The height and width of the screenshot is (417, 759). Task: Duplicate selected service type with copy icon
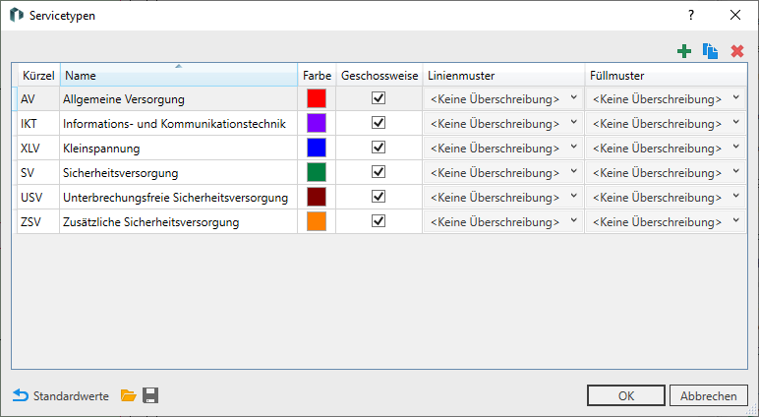(x=710, y=51)
